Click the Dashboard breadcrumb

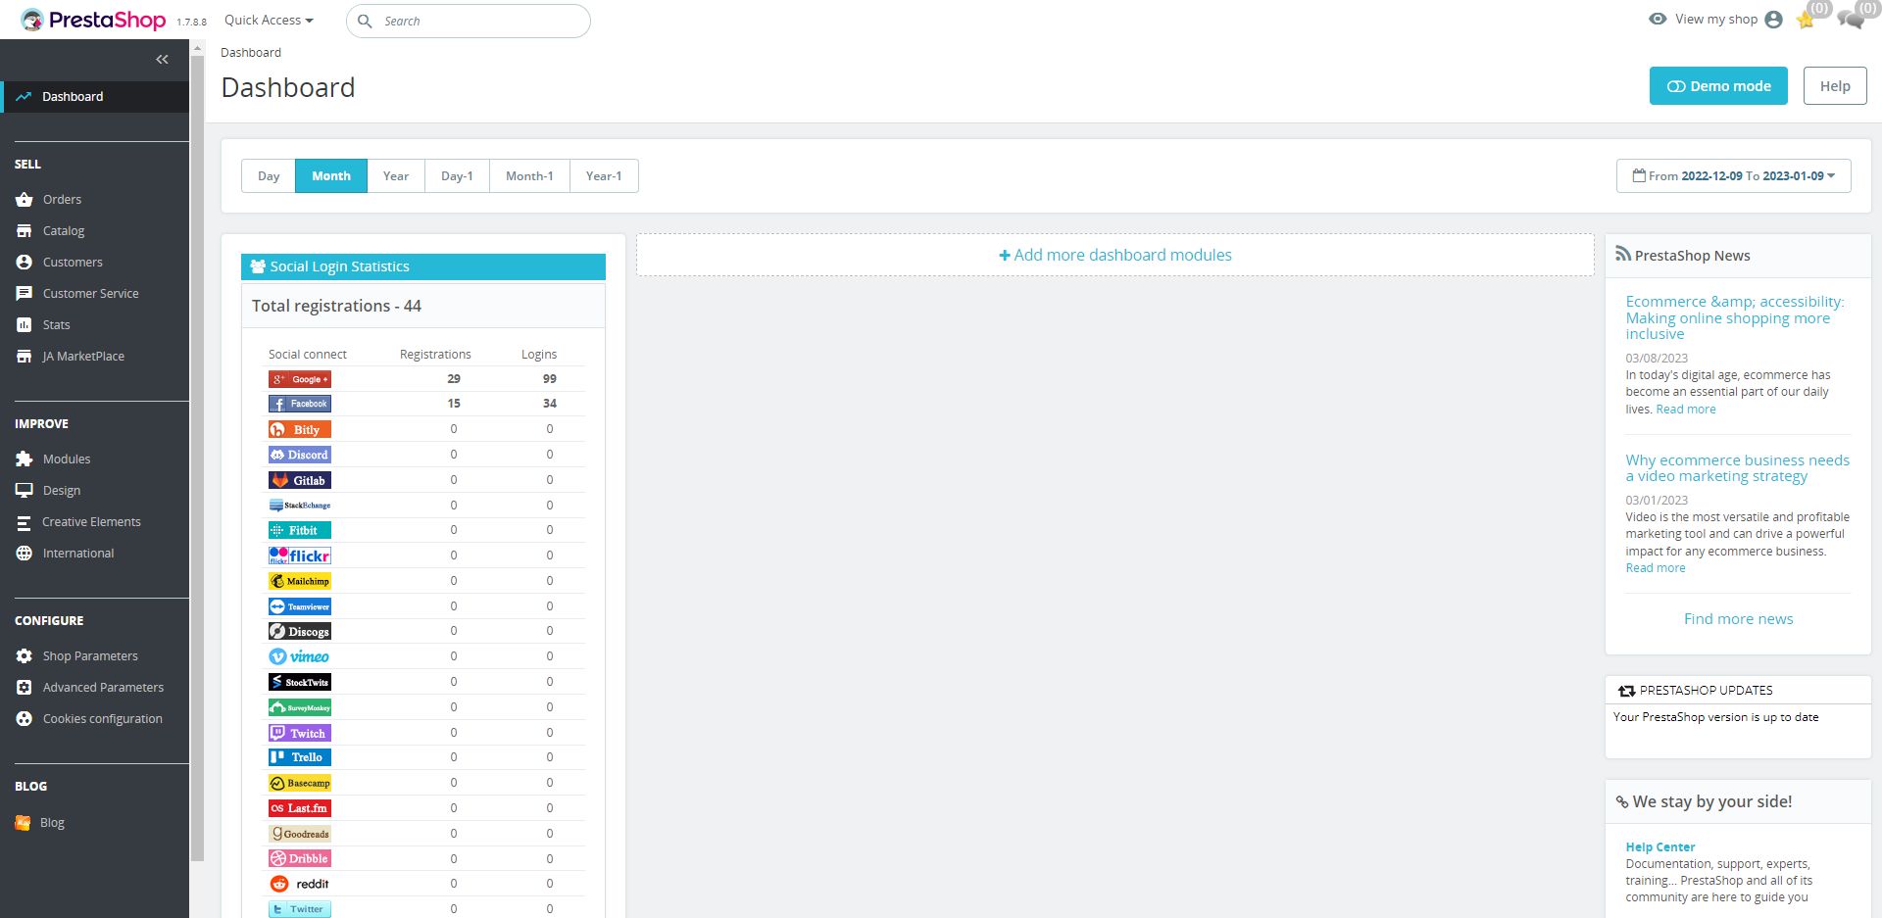click(251, 53)
